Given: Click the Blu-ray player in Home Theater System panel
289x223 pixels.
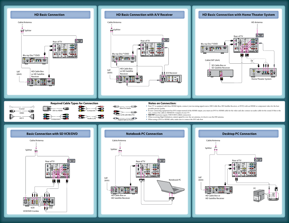Looking at the screenshot, I should pos(214,49).
